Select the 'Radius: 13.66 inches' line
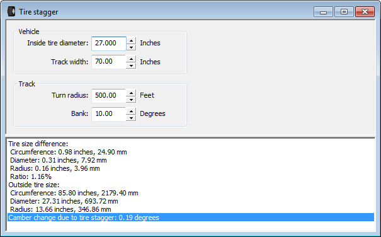 (191, 209)
